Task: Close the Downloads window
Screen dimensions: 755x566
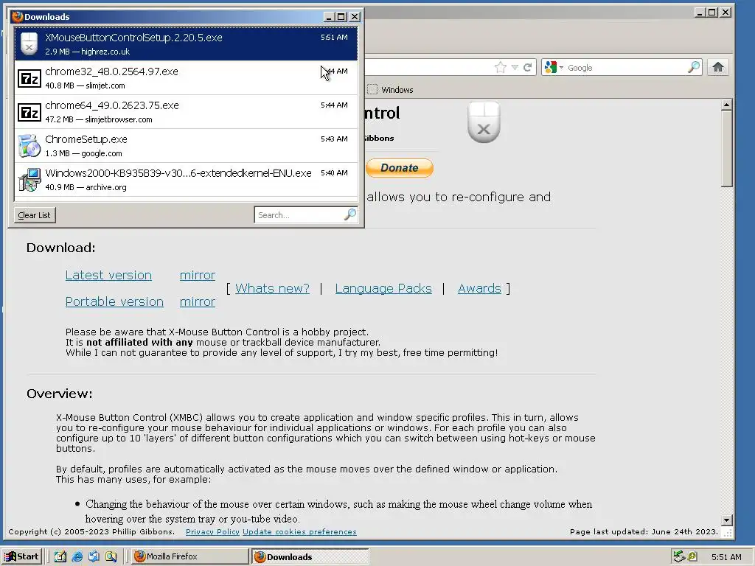Action: [x=355, y=17]
